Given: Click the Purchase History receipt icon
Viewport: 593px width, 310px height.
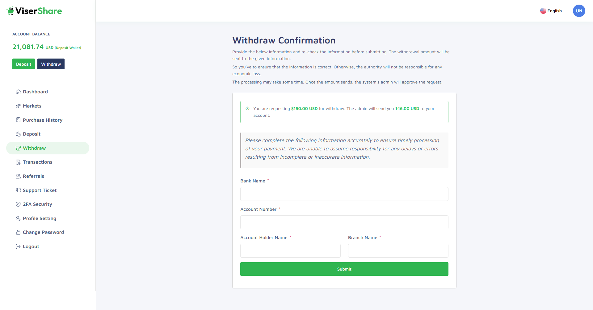Looking at the screenshot, I should [18, 120].
